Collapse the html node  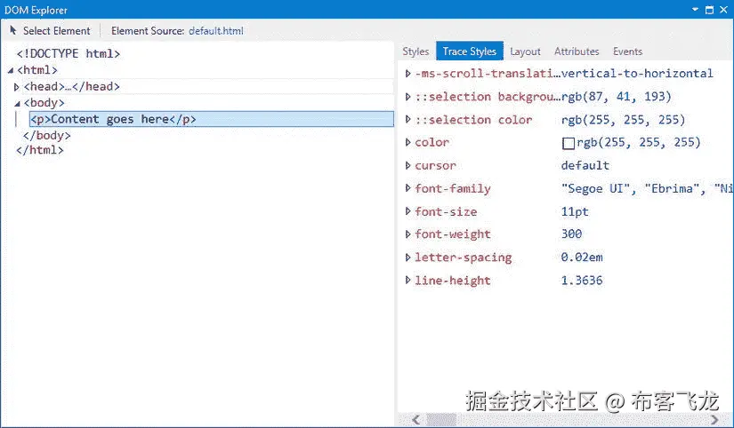point(11,70)
